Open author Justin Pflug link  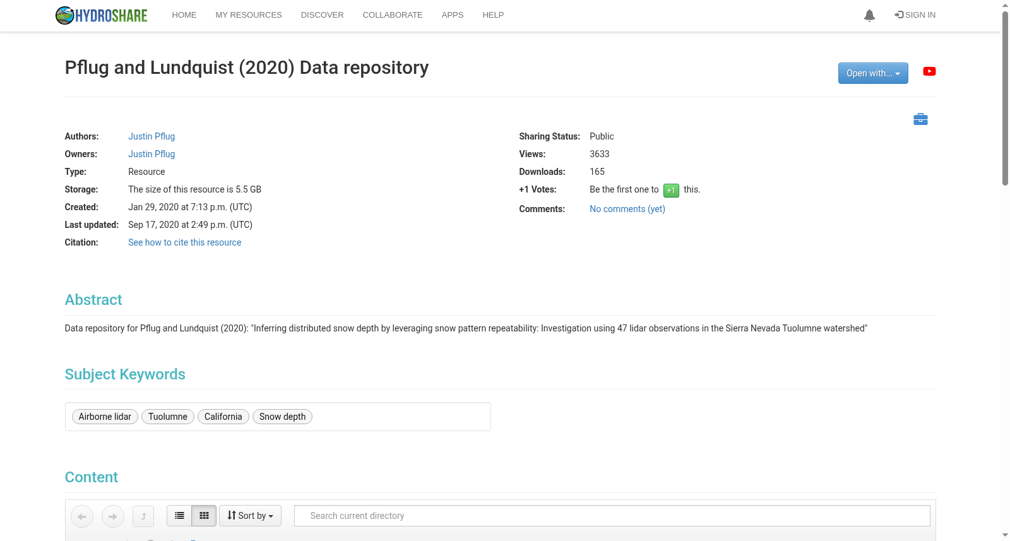tap(151, 136)
